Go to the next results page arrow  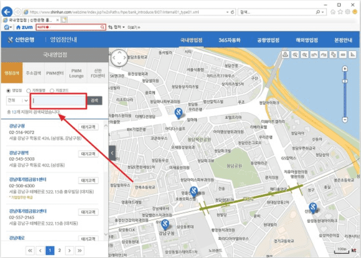(x=69, y=250)
